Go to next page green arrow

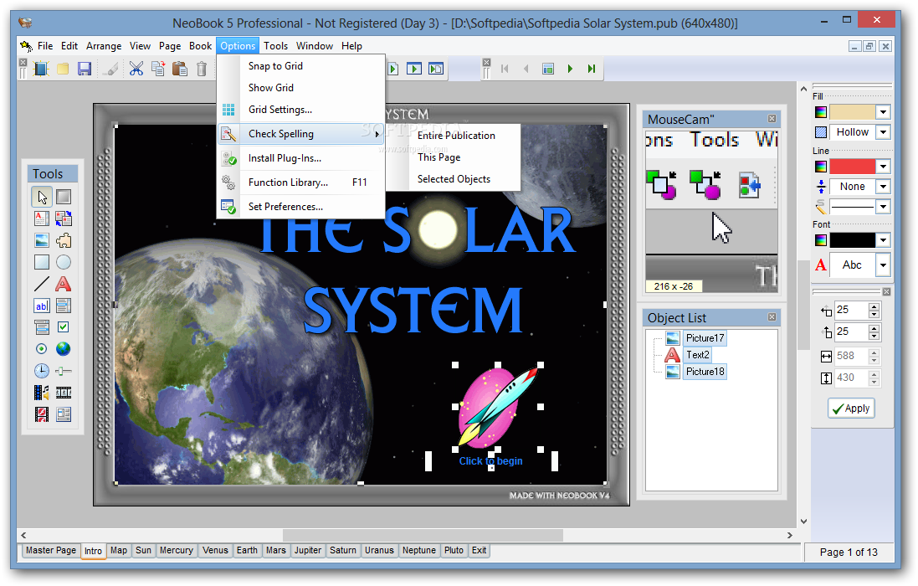point(570,69)
